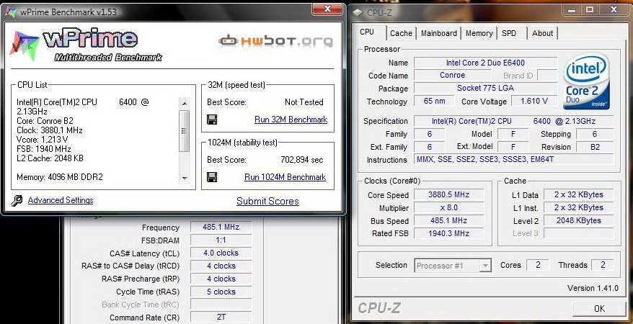Click the FSB:DRAM ratio value 1:1
The width and height of the screenshot is (633, 324).
tap(221, 240)
